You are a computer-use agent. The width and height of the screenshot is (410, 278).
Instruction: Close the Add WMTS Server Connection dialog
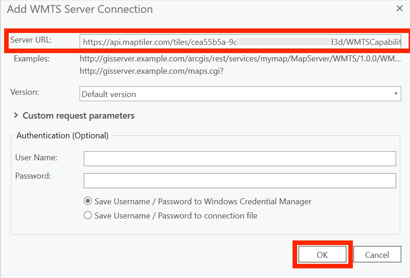(x=399, y=8)
